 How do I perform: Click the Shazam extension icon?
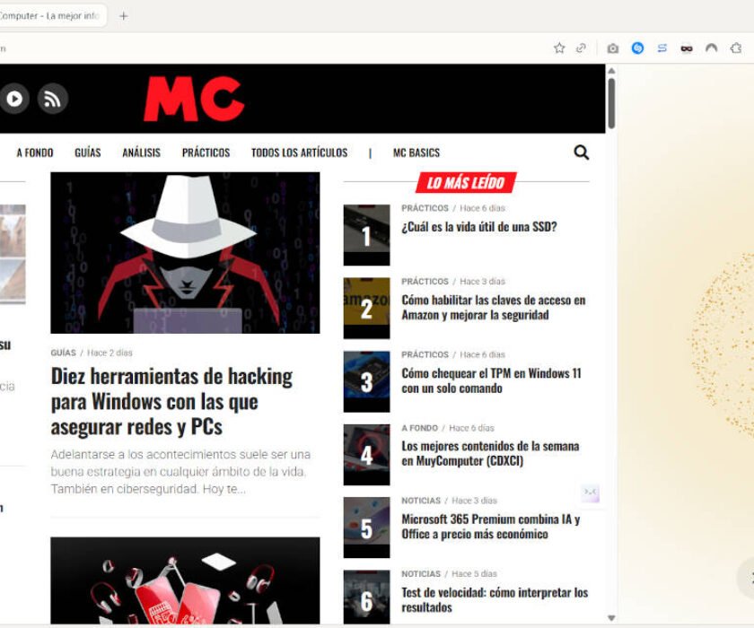637,48
